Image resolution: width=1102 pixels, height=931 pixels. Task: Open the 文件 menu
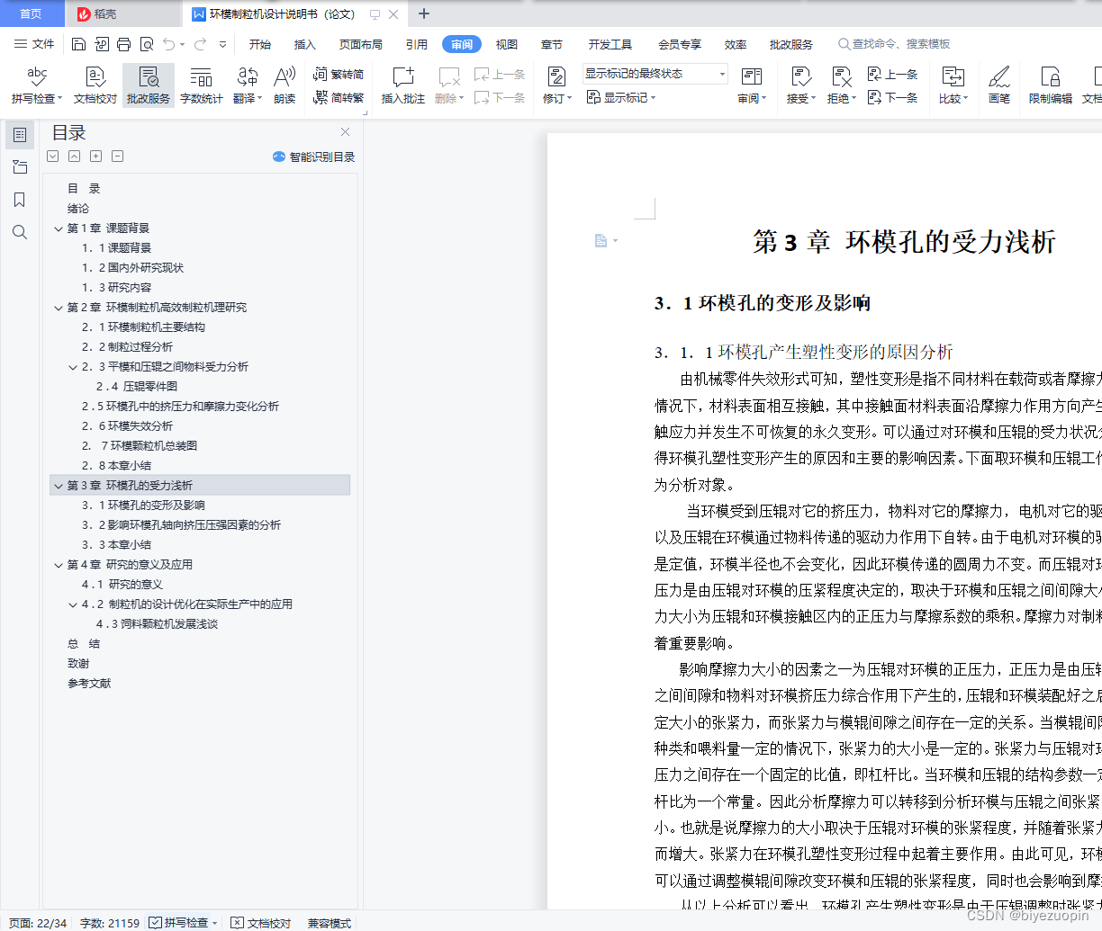pyautogui.click(x=34, y=44)
